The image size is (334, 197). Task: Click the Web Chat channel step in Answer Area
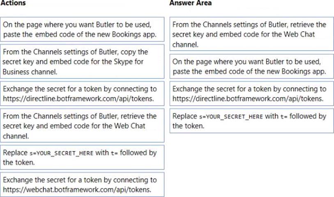point(251,34)
